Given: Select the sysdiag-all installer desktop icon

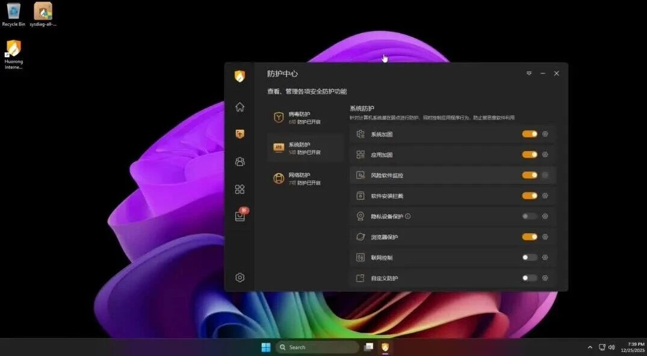Looking at the screenshot, I should [x=43, y=14].
